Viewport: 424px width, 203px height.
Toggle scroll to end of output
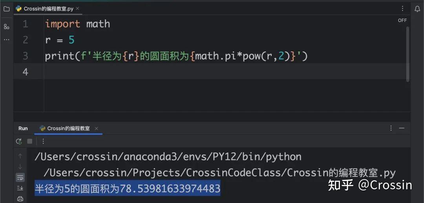click(20, 188)
